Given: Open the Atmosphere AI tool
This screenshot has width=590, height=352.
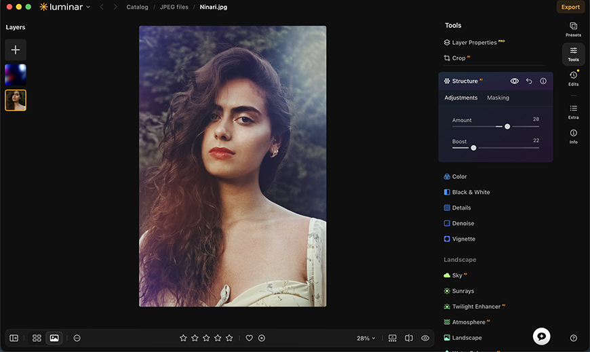Looking at the screenshot, I should tap(467, 322).
